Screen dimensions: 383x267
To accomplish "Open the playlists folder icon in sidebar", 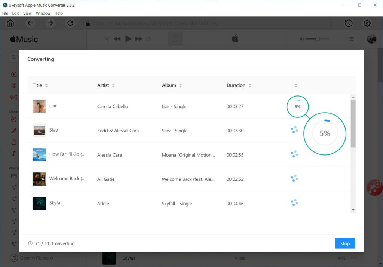I will coord(14,176).
